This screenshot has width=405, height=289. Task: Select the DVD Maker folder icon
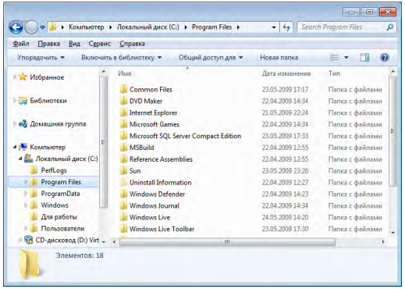pyautogui.click(x=123, y=101)
